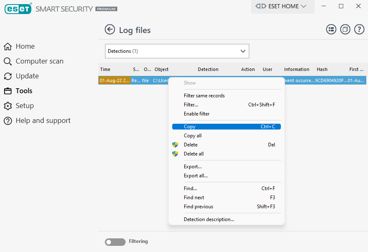
Task: Click the Hash column header
Action: tap(322, 69)
